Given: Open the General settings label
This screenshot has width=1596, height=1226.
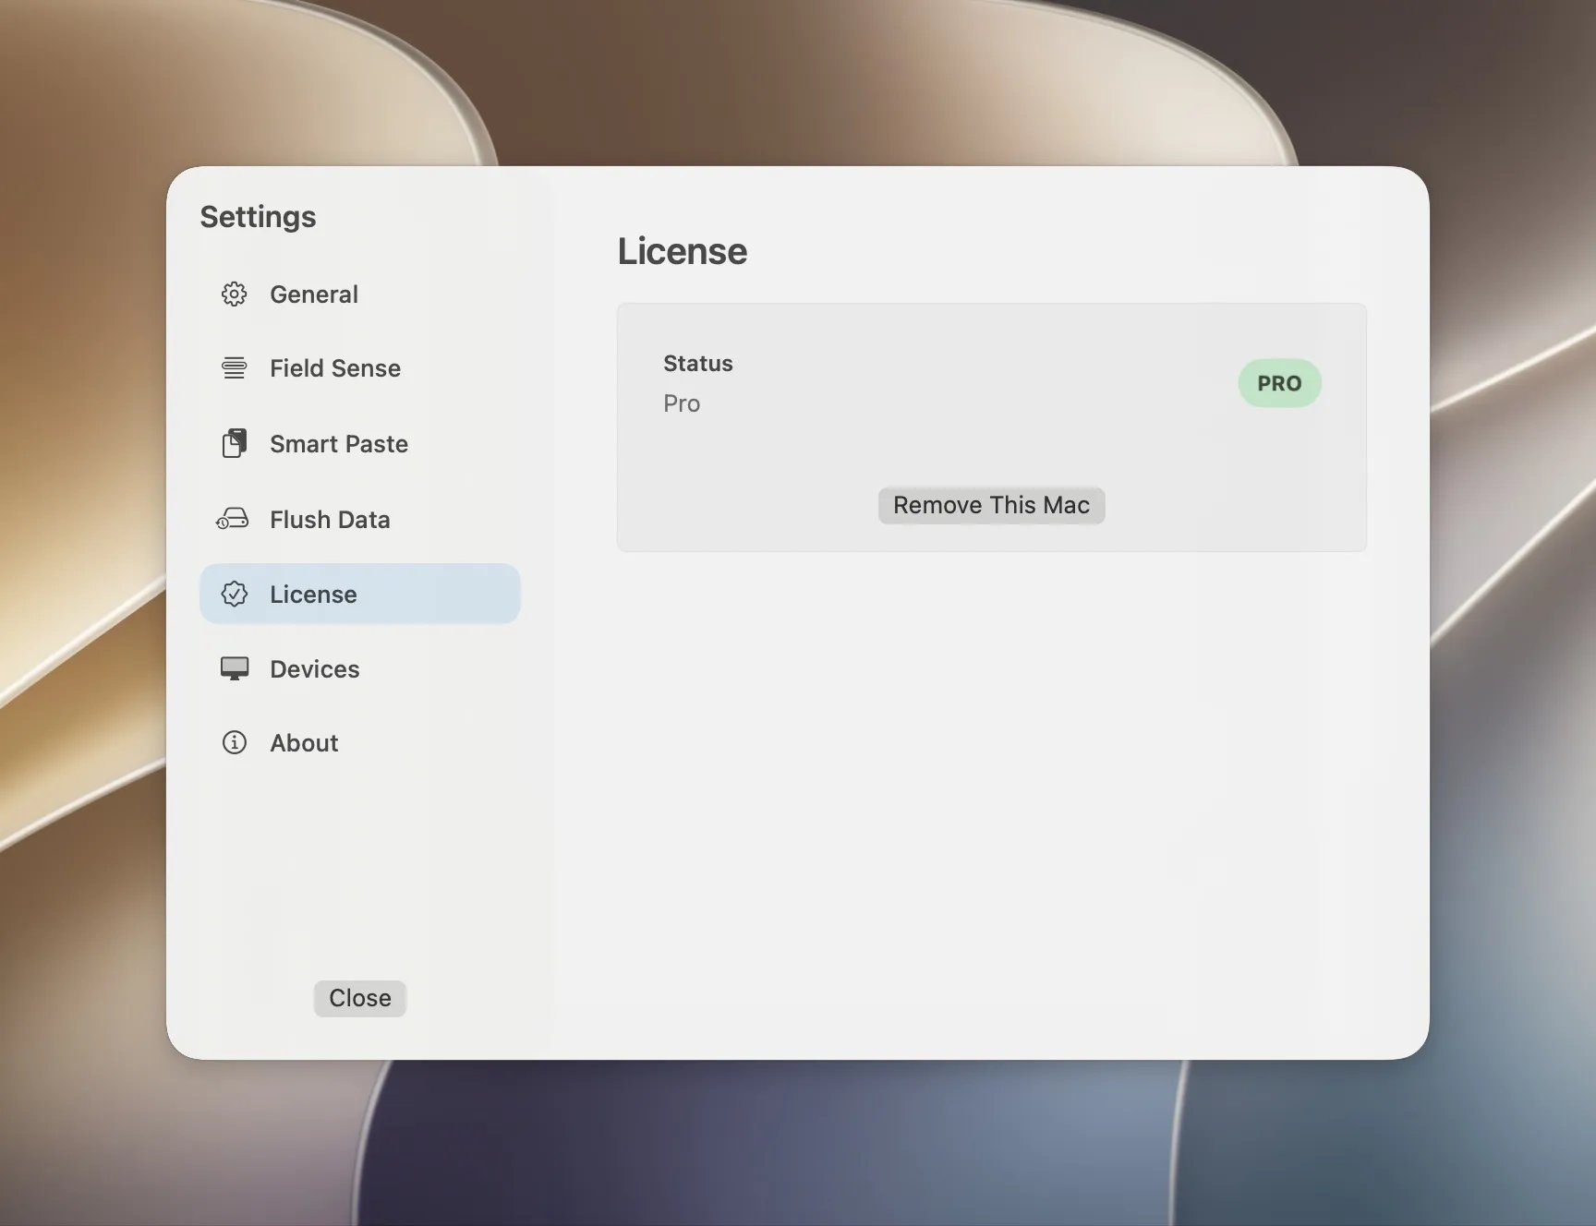Looking at the screenshot, I should 314,294.
